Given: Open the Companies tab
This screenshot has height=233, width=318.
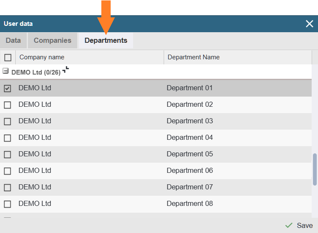Looking at the screenshot, I should pos(53,41).
